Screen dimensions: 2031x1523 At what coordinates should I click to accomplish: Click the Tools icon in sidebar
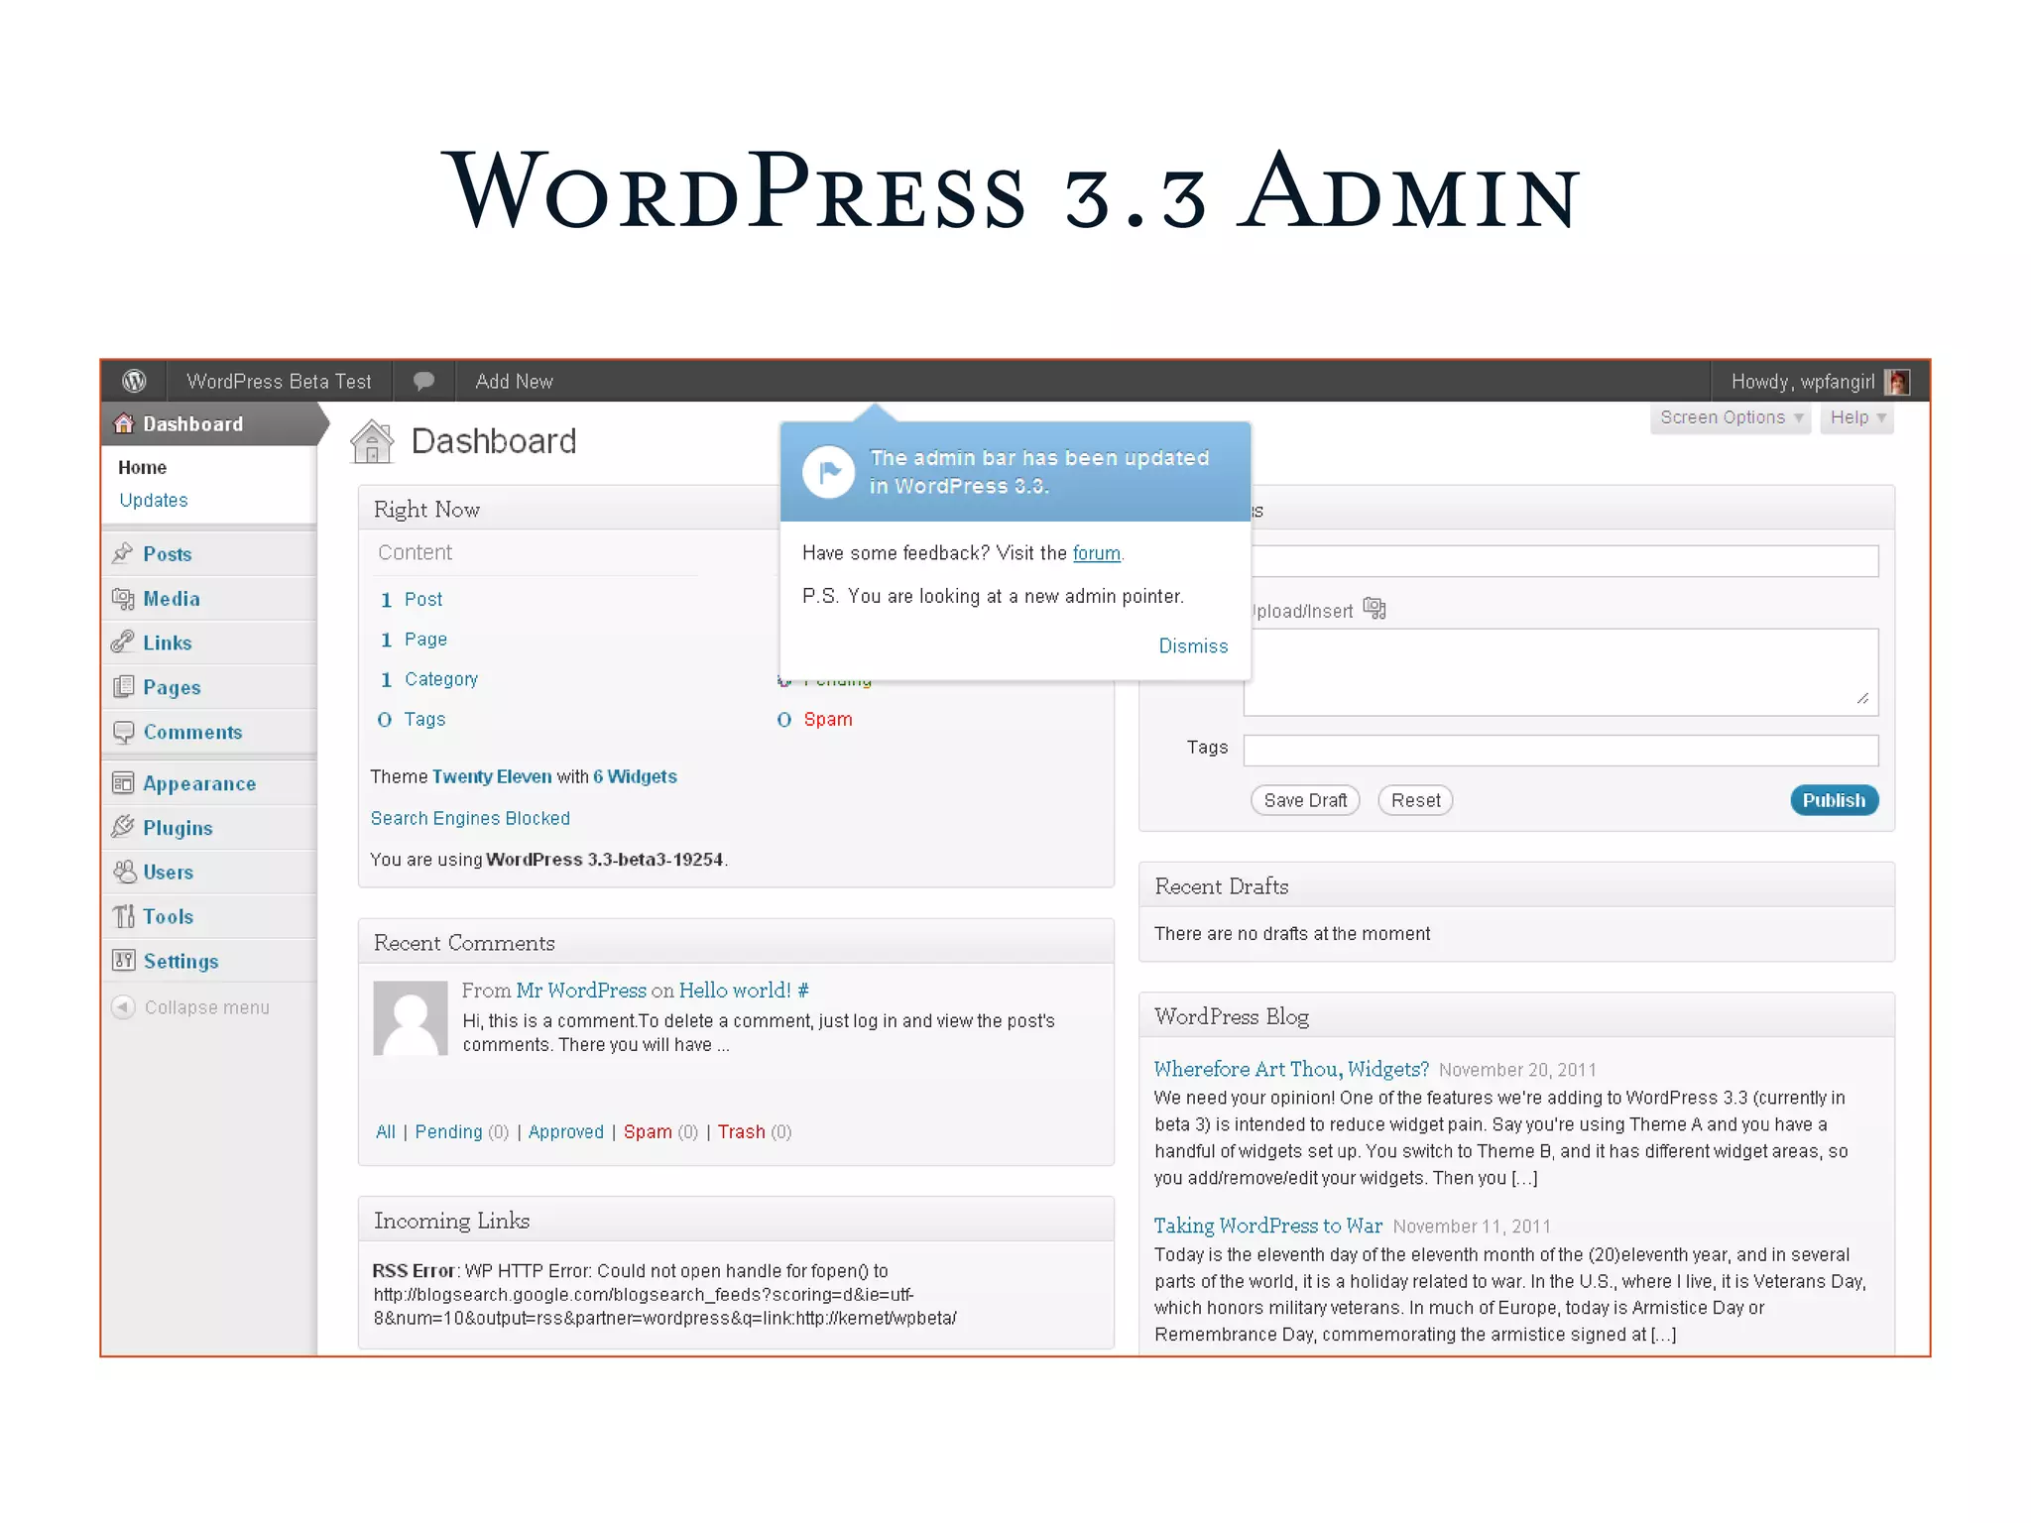[x=123, y=916]
